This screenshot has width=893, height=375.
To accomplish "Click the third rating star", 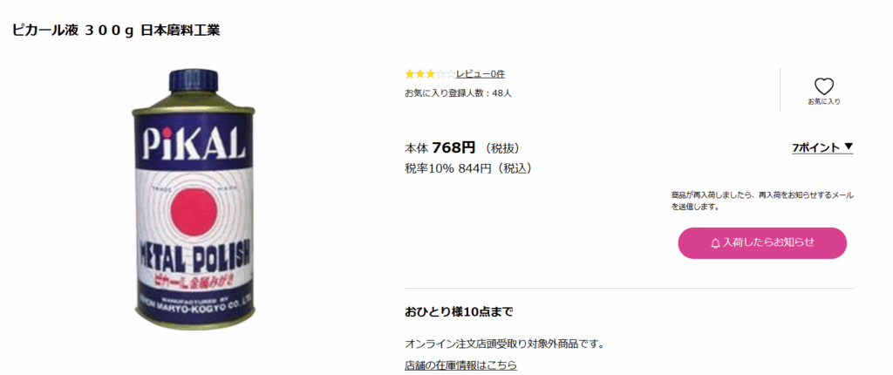I will [x=430, y=74].
